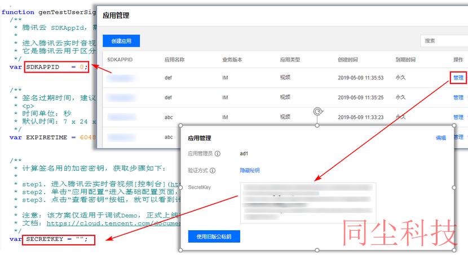Click IM in the 11:35:25 row
The width and height of the screenshot is (468, 255).
pos(225,97)
